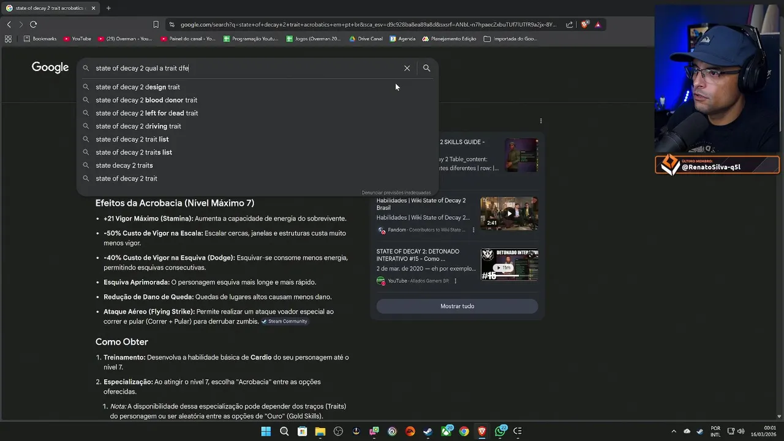Clear the search box with the X icon

407,68
